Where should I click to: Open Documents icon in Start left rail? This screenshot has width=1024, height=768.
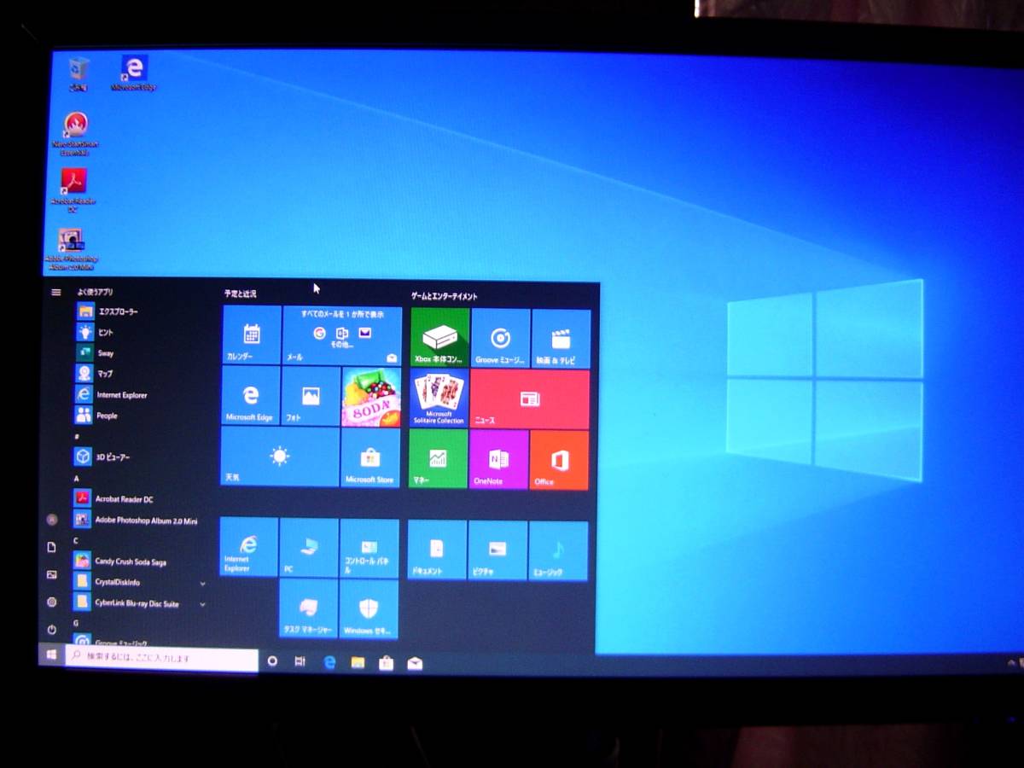52,547
